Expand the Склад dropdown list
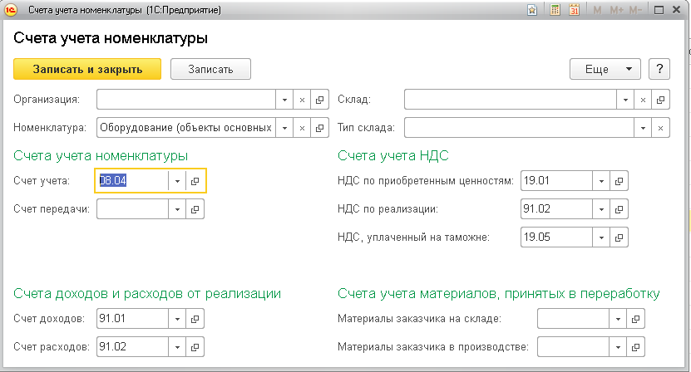The width and height of the screenshot is (691, 372). click(625, 100)
